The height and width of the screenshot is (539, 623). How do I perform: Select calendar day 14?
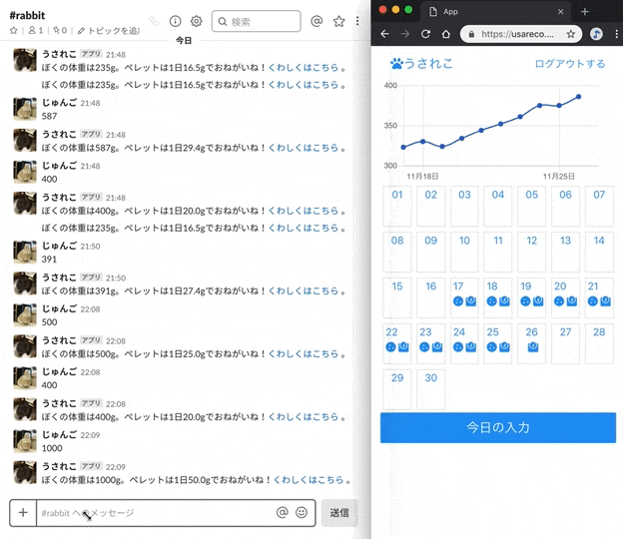click(599, 252)
